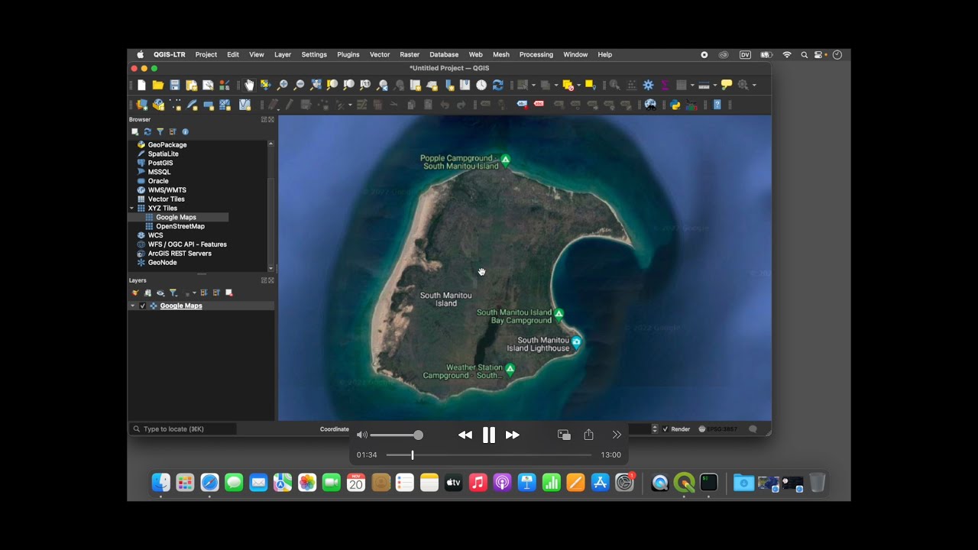This screenshot has width=978, height=550.
Task: Filter the Browser panel contents
Action: coord(160,131)
